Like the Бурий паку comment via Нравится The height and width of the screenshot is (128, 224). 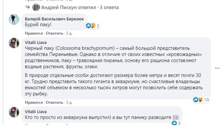click(34, 33)
